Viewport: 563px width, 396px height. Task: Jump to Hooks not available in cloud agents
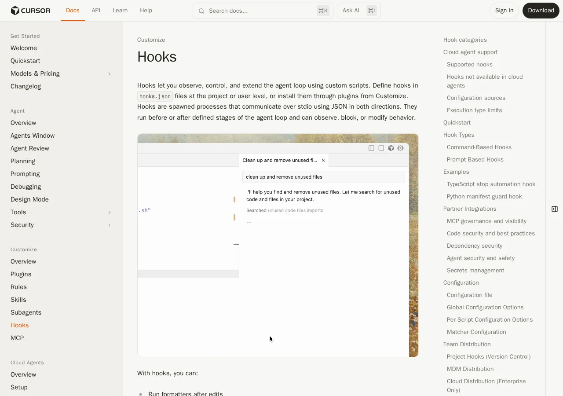(485, 81)
